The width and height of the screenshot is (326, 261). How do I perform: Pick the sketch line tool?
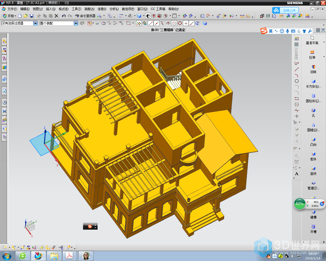pos(296,69)
